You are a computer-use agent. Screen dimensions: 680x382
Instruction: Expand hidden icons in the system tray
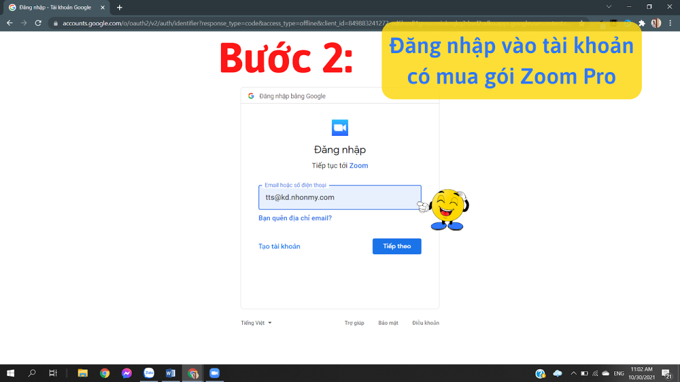(573, 373)
